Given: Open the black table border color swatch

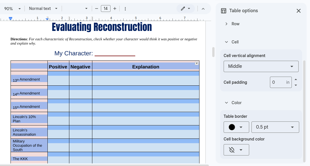Looking at the screenshot, I should pyautogui.click(x=236, y=127).
